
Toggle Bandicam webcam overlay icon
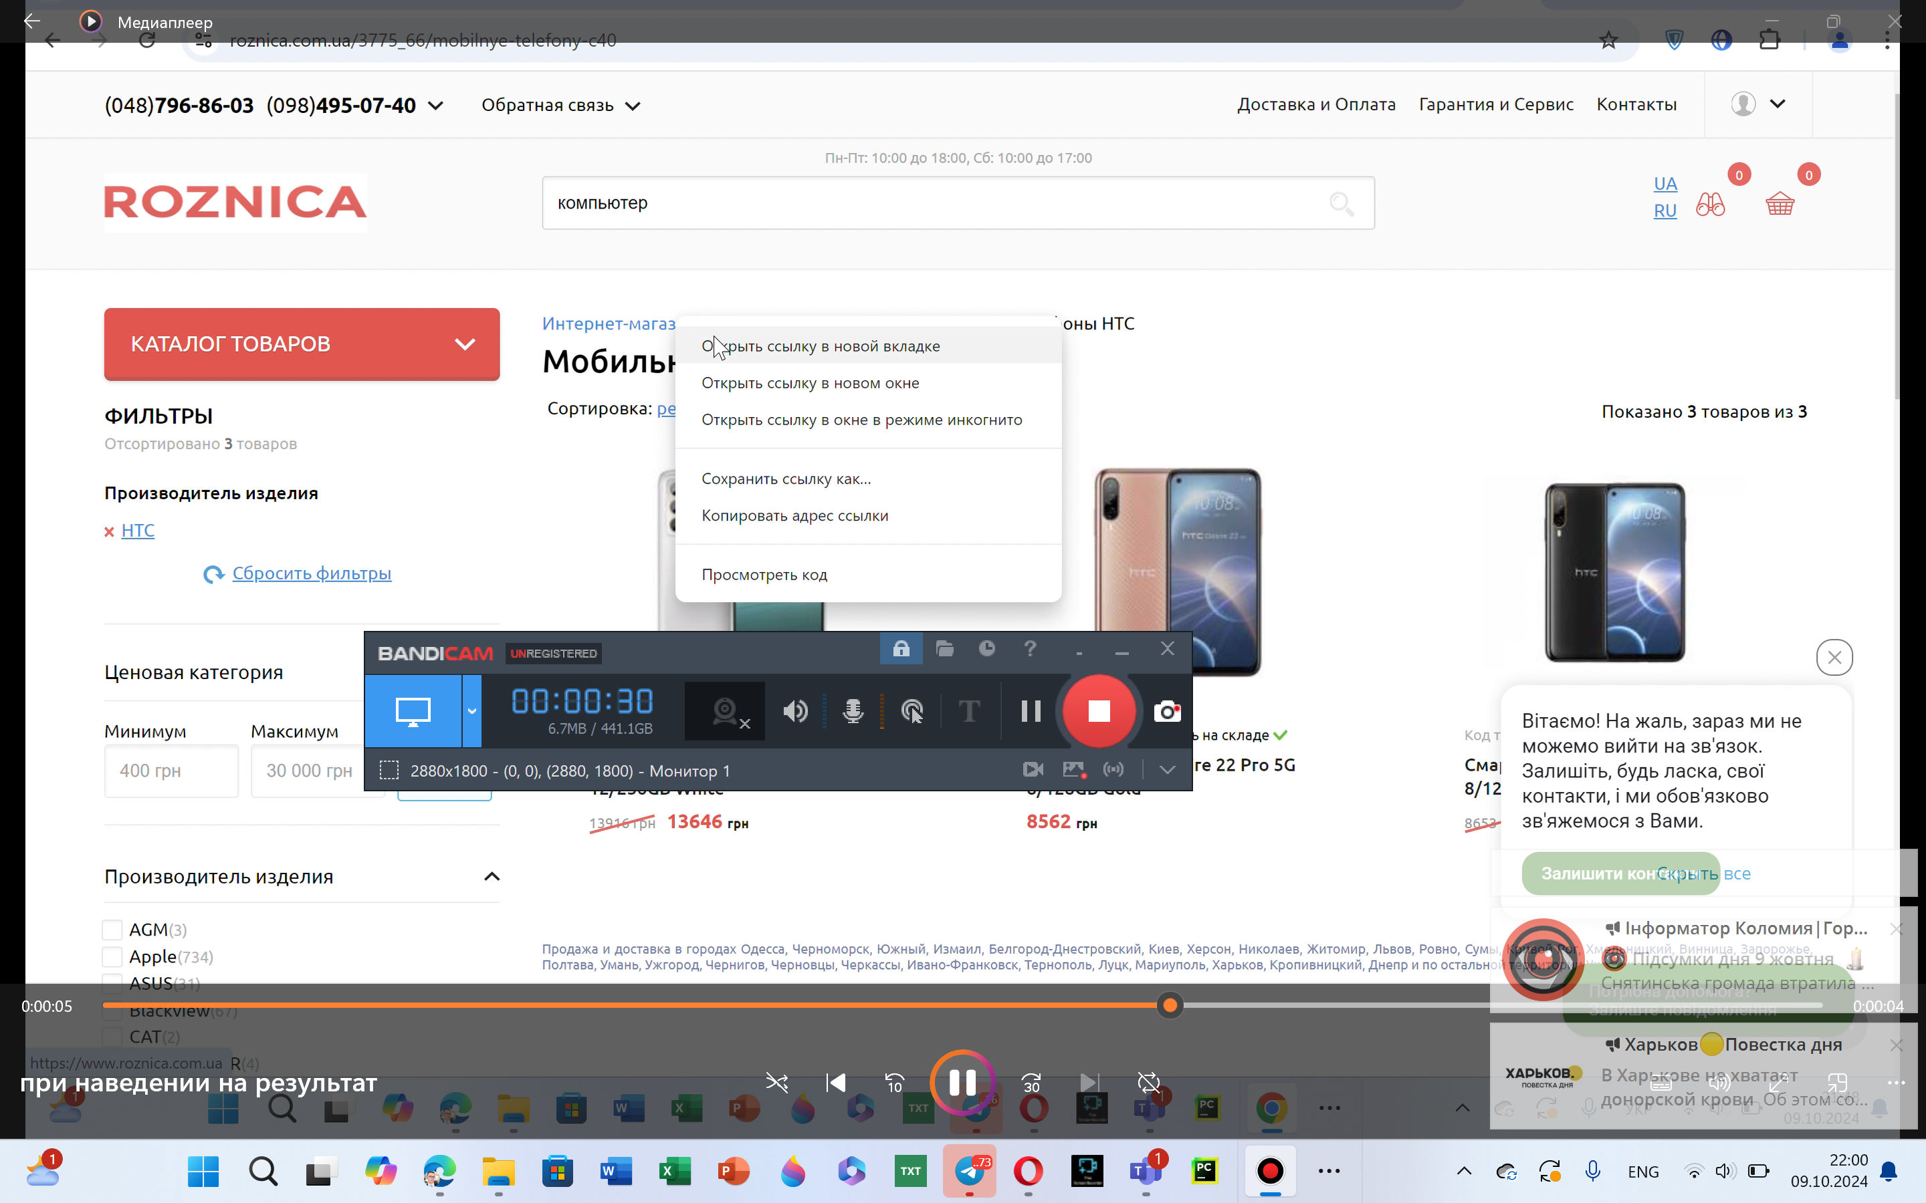coord(726,710)
